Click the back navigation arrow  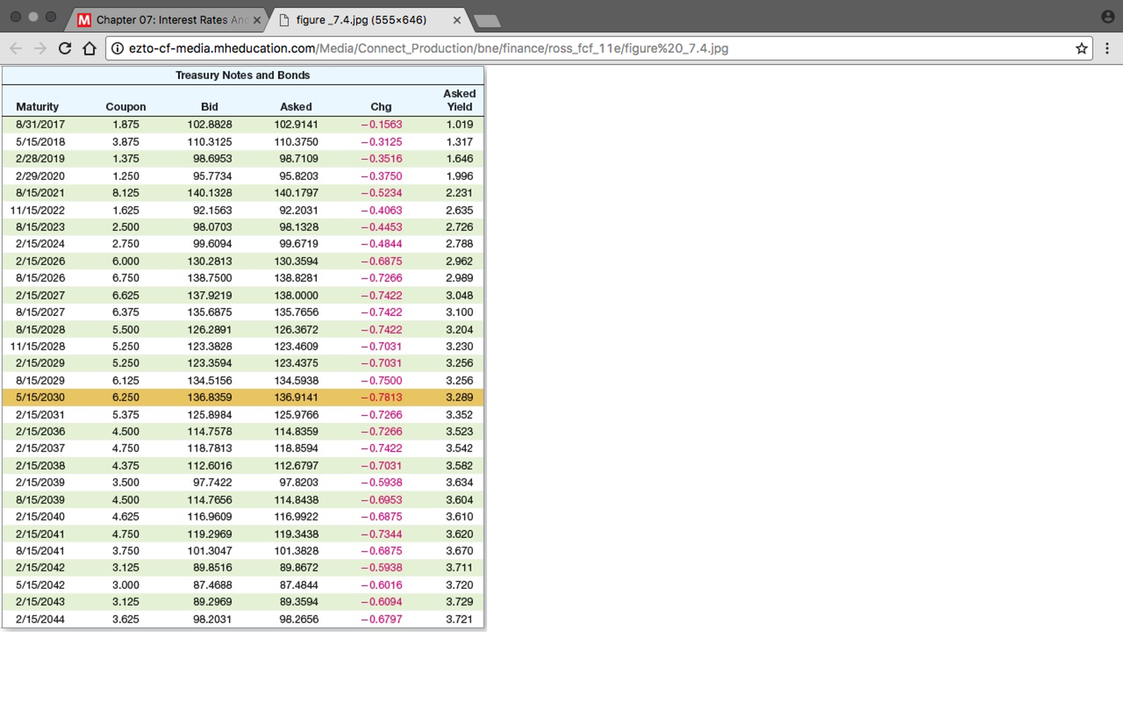coord(15,48)
